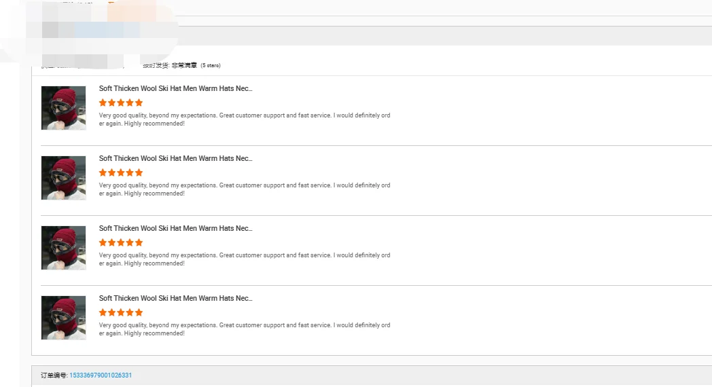The width and height of the screenshot is (712, 387).
Task: Open the third review's hat product thumbnail
Action: pyautogui.click(x=63, y=248)
